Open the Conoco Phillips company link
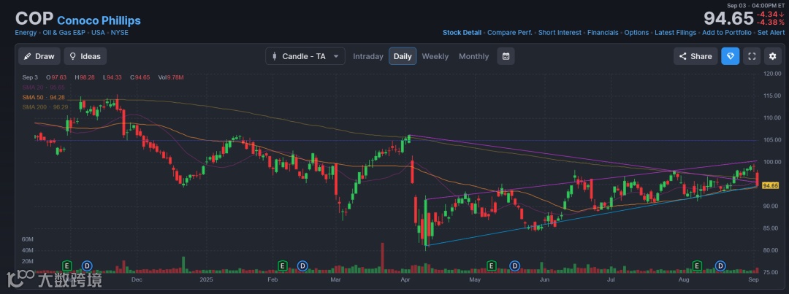Viewport: 789px width, 294px height. tap(99, 20)
